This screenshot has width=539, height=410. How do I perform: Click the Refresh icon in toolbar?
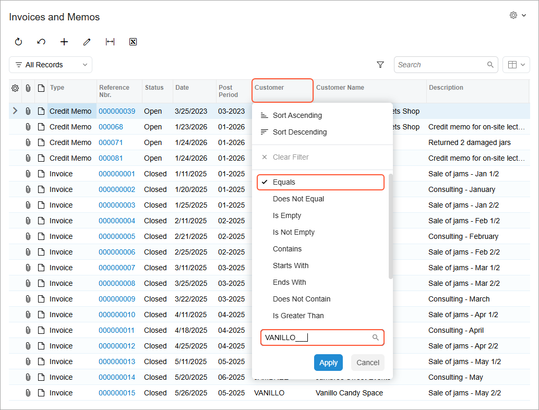18,42
